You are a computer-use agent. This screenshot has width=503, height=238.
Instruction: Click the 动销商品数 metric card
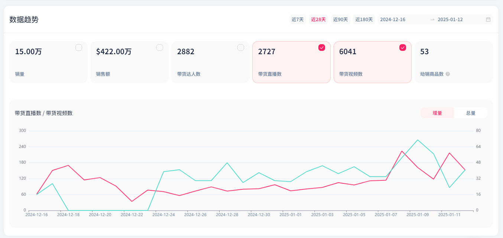453,62
